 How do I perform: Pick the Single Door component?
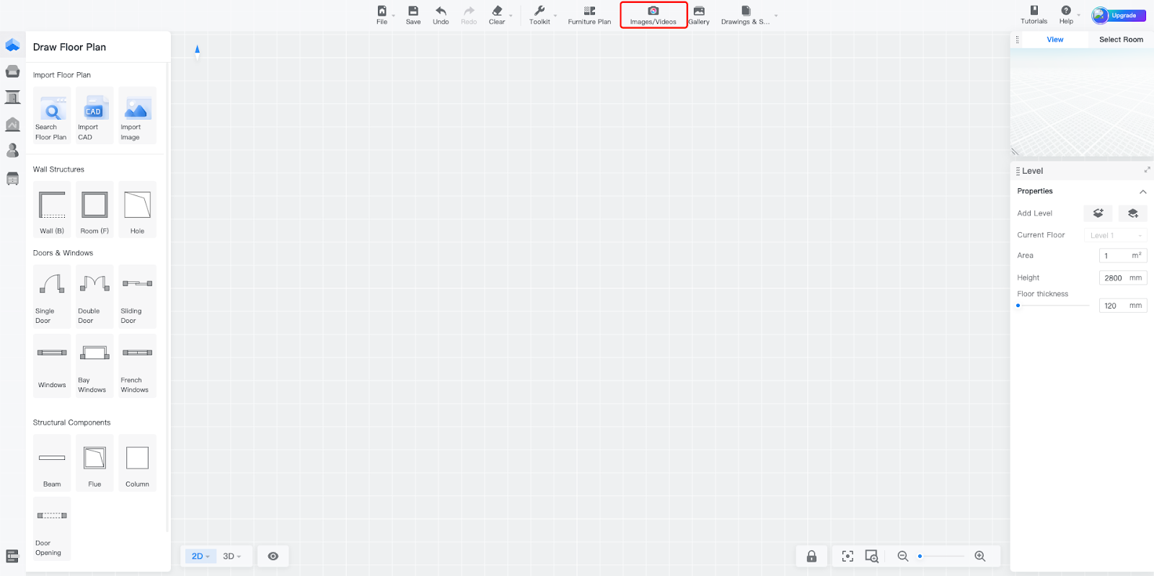click(52, 296)
